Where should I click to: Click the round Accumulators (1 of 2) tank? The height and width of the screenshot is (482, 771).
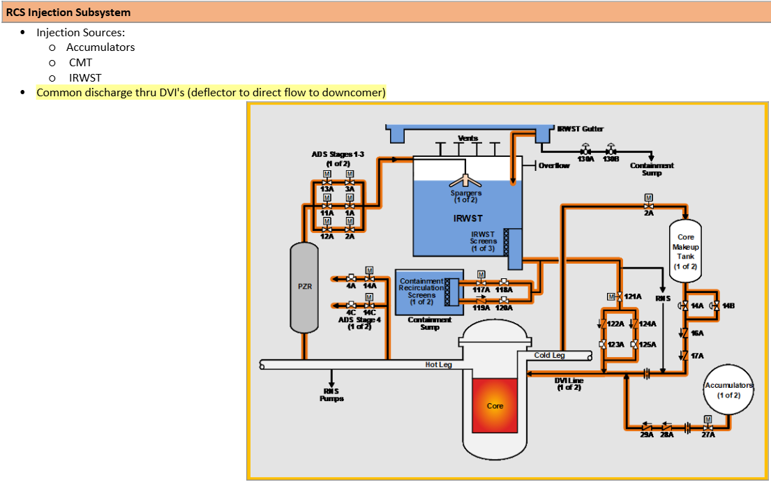728,390
